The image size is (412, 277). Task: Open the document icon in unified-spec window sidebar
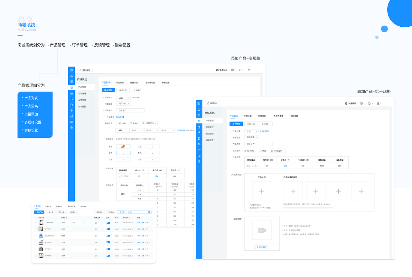[x=199, y=138]
